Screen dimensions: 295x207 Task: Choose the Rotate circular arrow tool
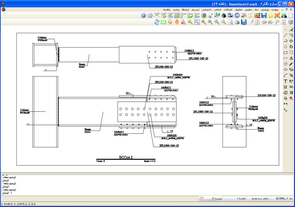point(291,47)
